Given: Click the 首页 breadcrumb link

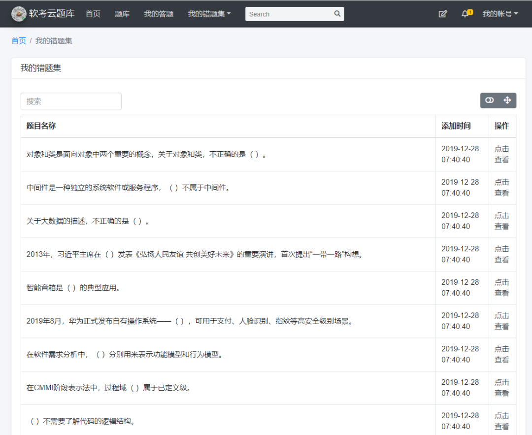Looking at the screenshot, I should click(19, 41).
